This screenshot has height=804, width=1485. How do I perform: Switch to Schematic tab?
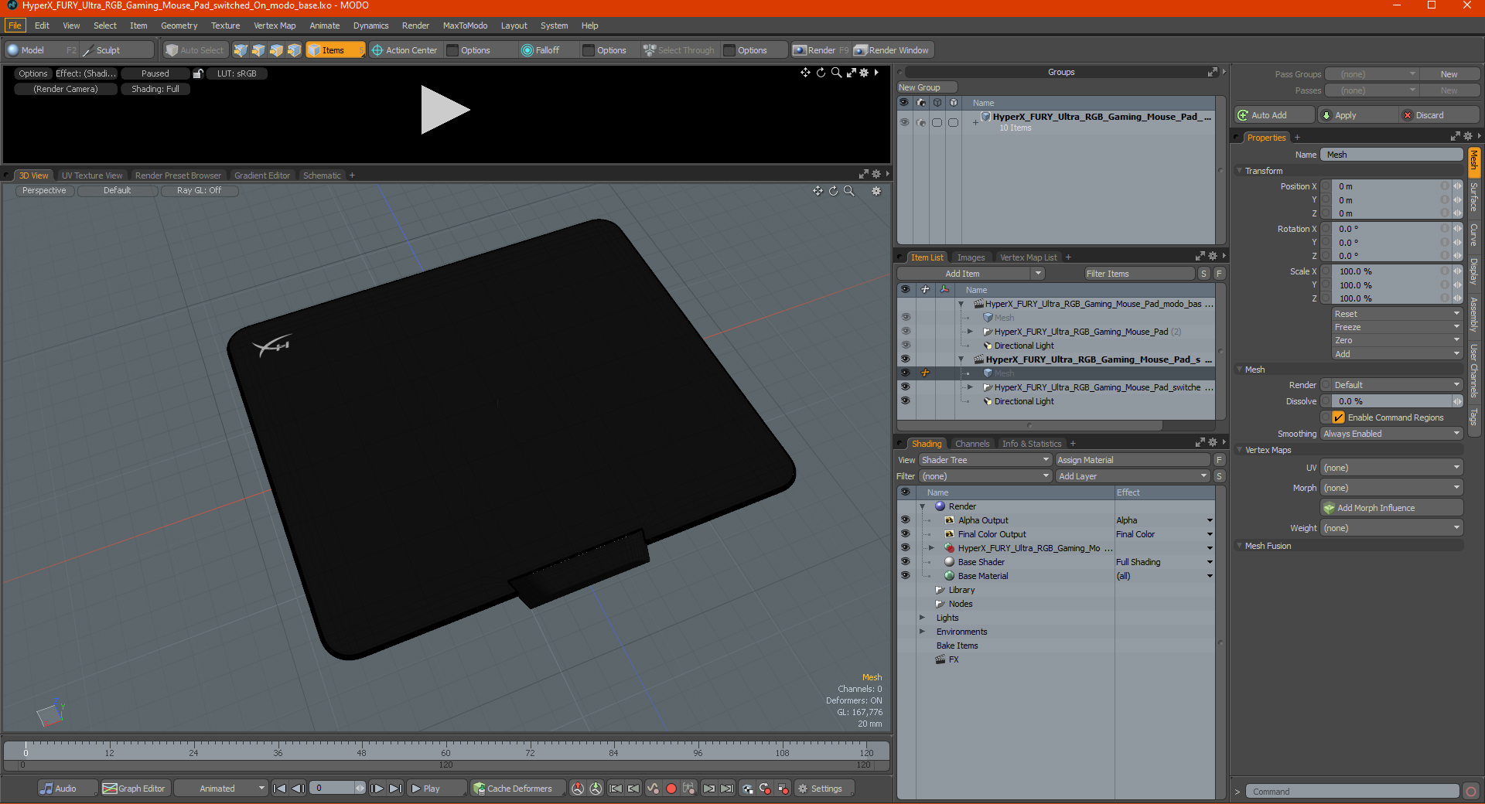tap(322, 175)
